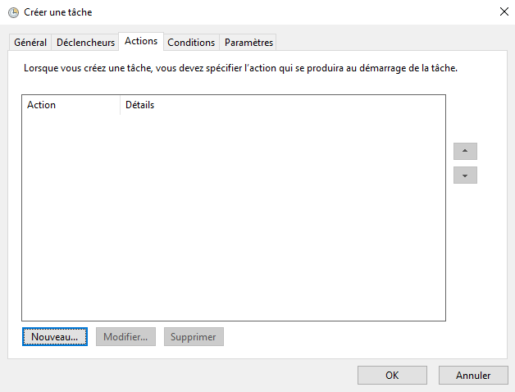Click the instruction text above the list
515x392 pixels.
238,69
